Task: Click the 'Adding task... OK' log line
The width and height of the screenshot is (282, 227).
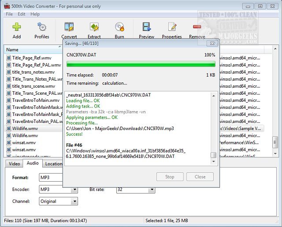Action: coord(83,106)
